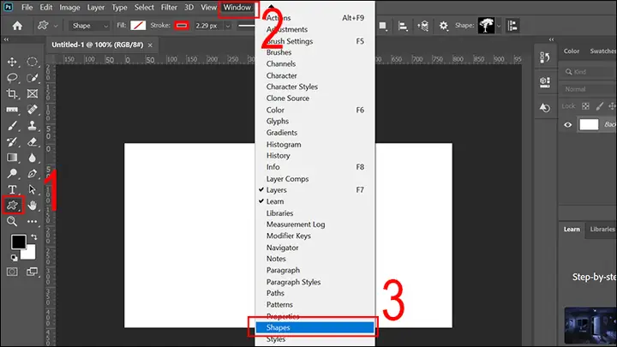Expand the stroke width dropdown arrow
The height and width of the screenshot is (347, 617).
[227, 26]
